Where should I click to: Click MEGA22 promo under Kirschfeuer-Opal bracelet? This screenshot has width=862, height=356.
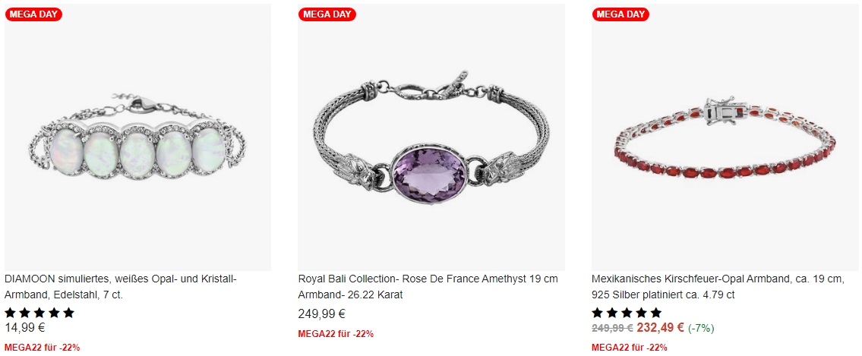tap(630, 348)
